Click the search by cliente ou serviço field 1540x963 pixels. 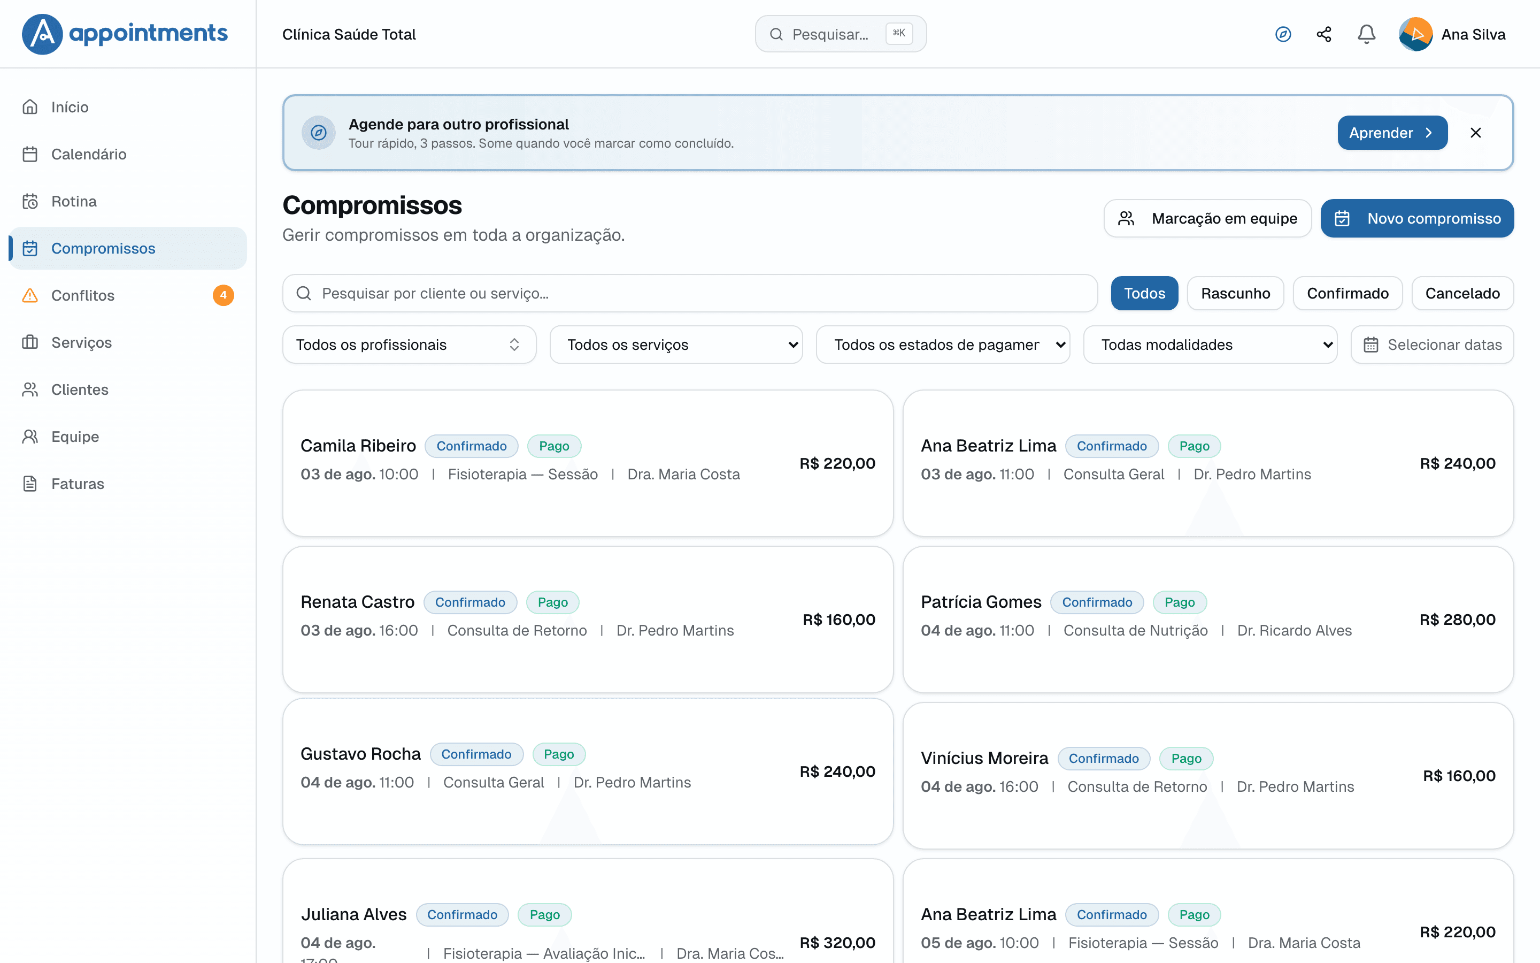point(690,293)
